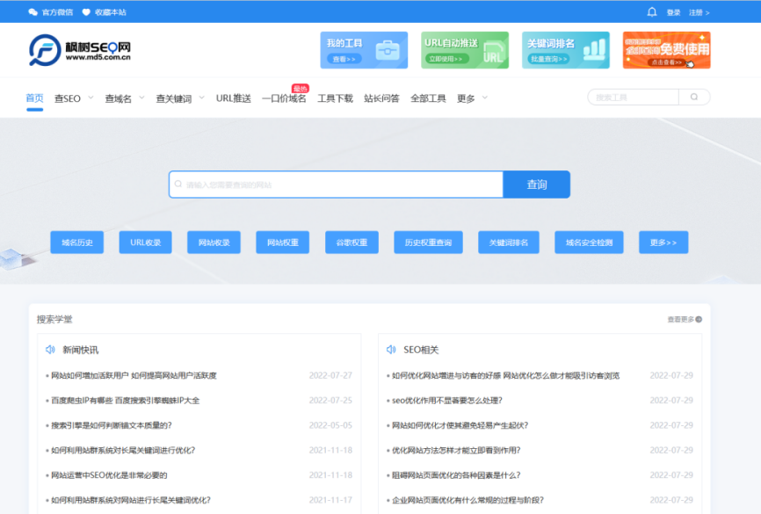Click the official WeChat chat-bubble icon
The height and width of the screenshot is (514, 761).
click(33, 12)
